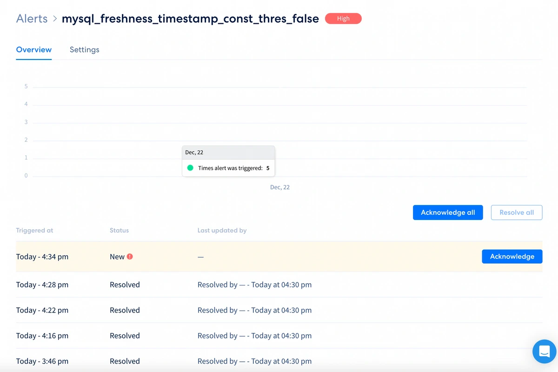Click the Last updated by column header

point(222,230)
